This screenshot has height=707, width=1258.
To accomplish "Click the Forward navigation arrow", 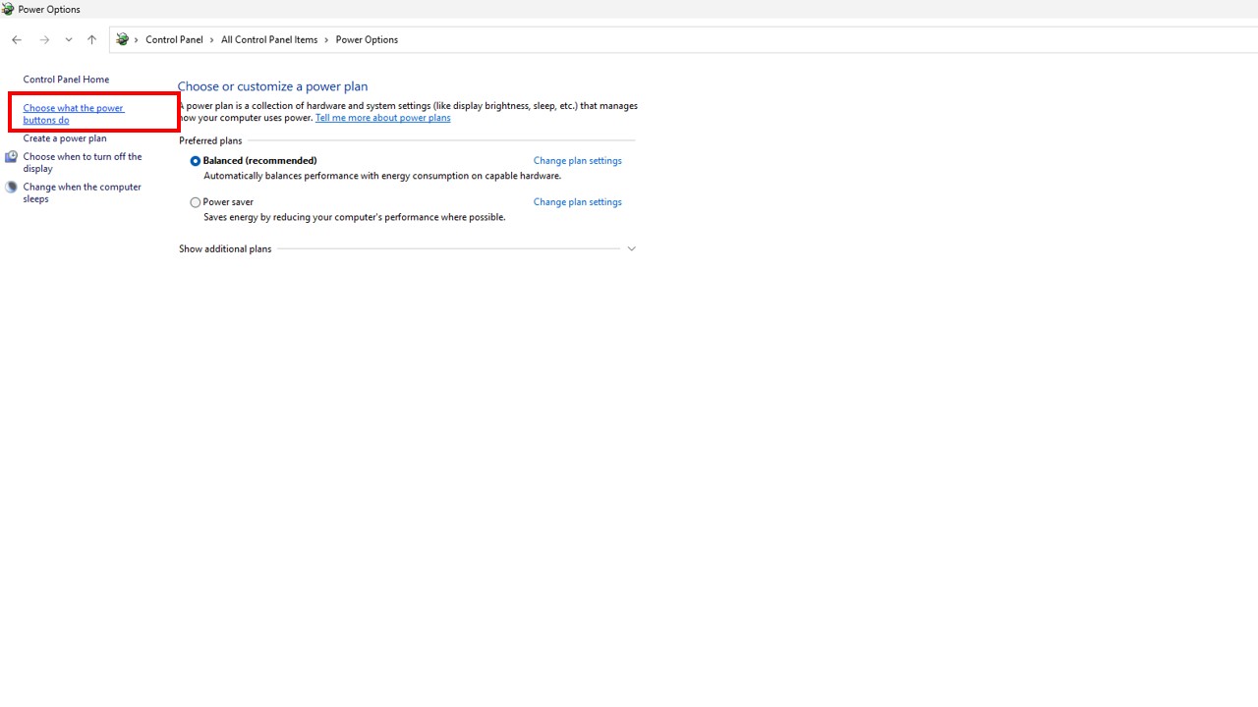I will (x=44, y=40).
